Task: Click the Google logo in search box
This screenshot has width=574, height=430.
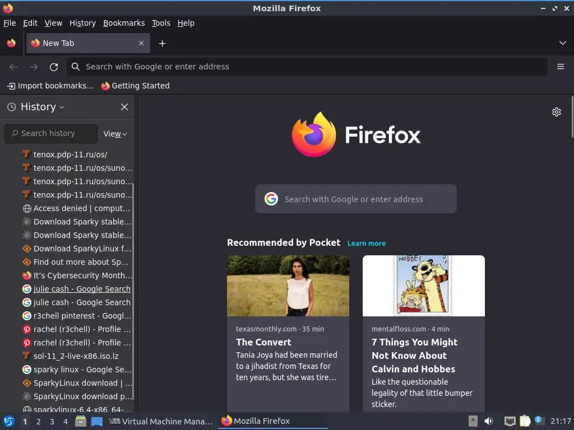Action: (x=271, y=199)
